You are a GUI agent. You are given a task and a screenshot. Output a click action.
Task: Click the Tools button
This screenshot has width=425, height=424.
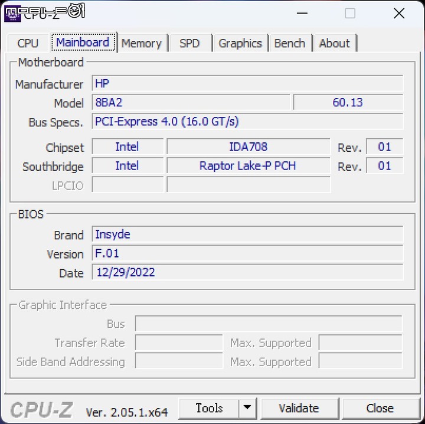tap(209, 408)
